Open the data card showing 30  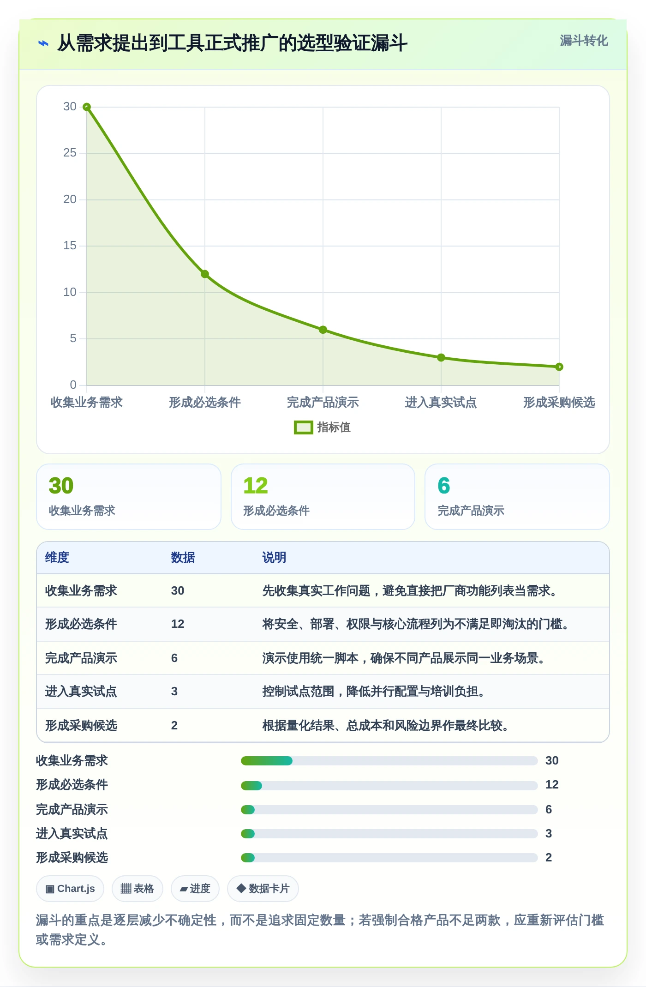129,497
